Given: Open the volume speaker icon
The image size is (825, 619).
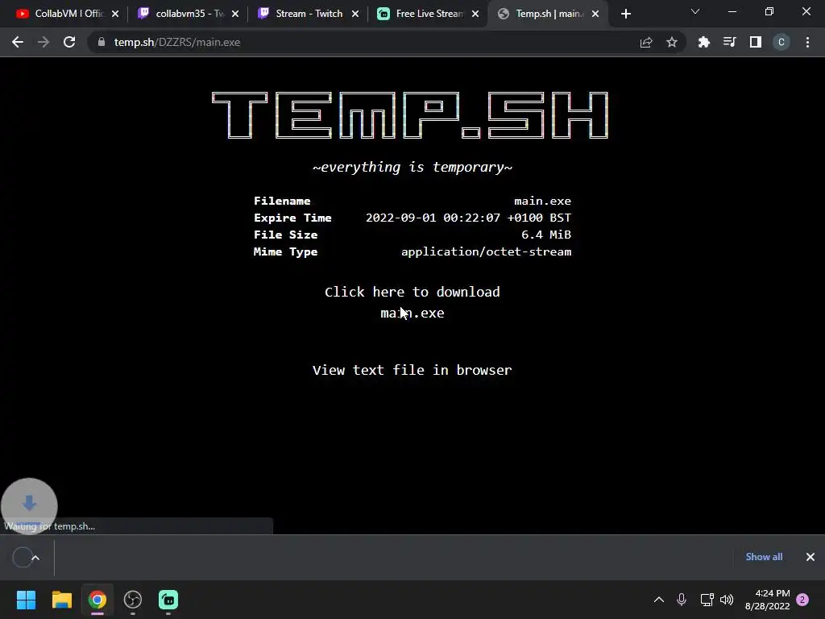Looking at the screenshot, I should pyautogui.click(x=727, y=600).
